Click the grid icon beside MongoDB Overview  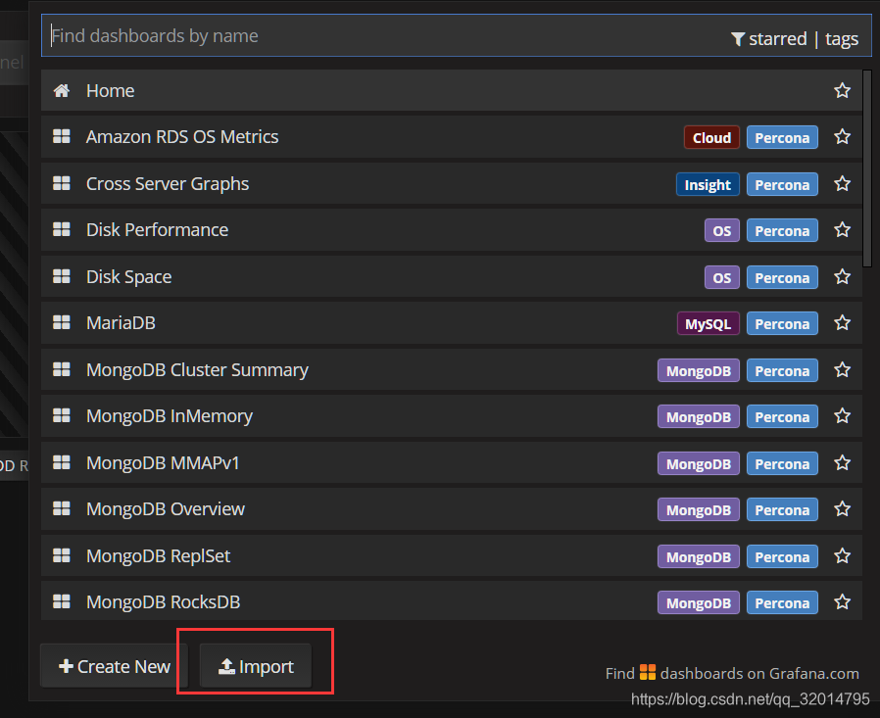(x=61, y=508)
